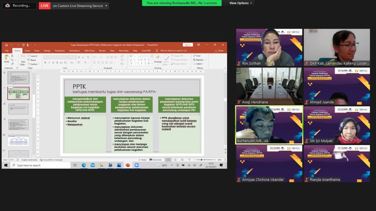Open PowerPoint from the Windows taskbar
Viewport: 376px width, 211px height.
tap(128, 165)
